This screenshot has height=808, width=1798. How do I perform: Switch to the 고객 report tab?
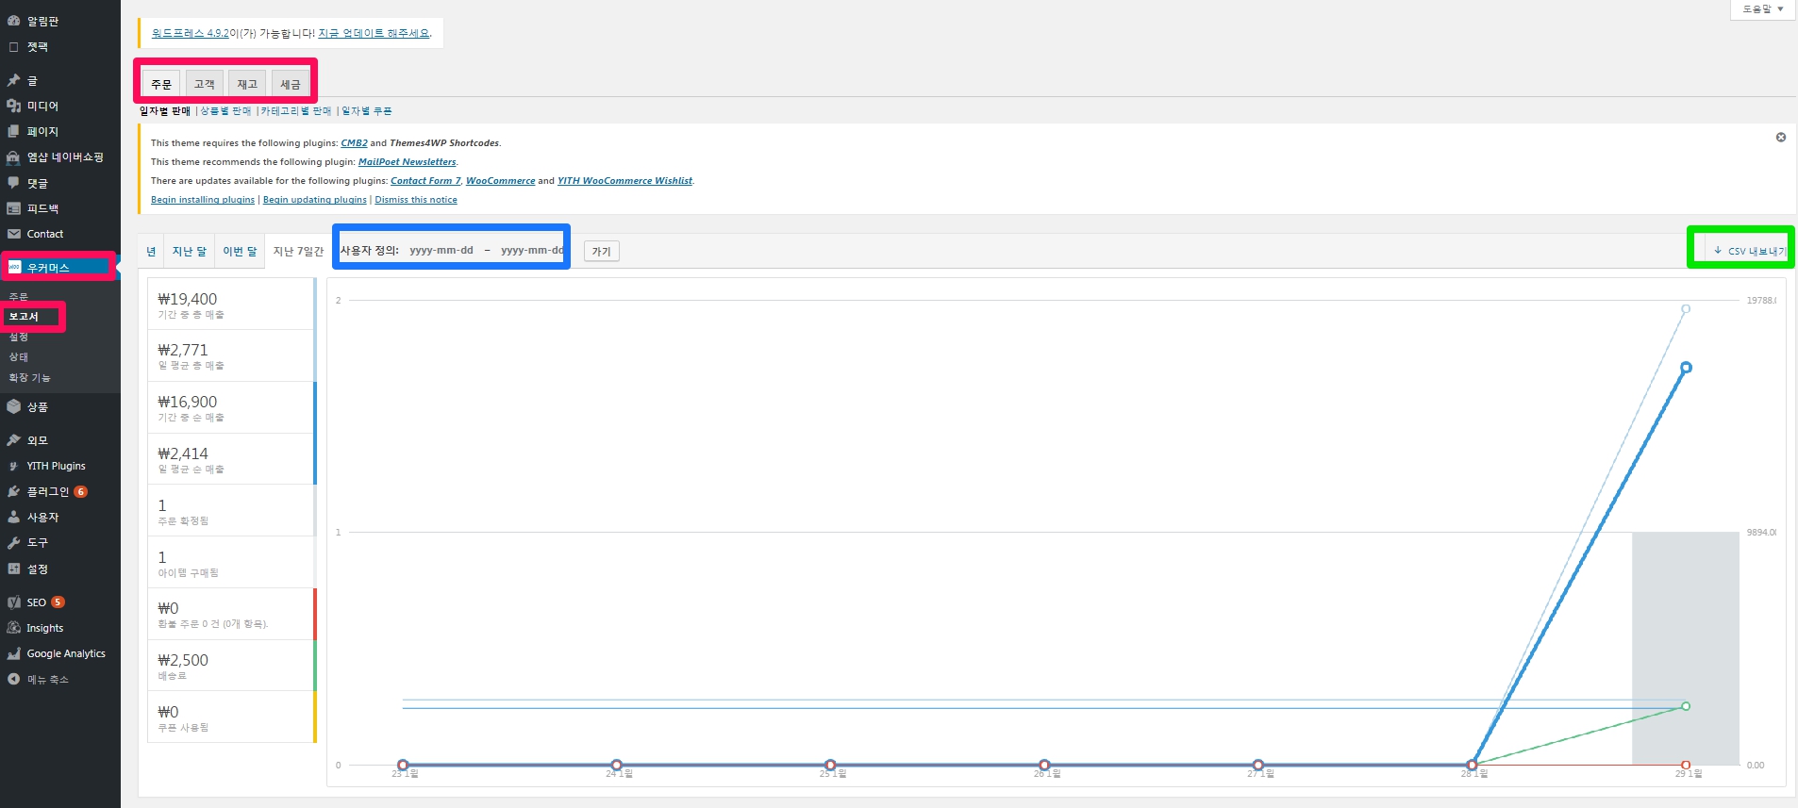tap(204, 84)
